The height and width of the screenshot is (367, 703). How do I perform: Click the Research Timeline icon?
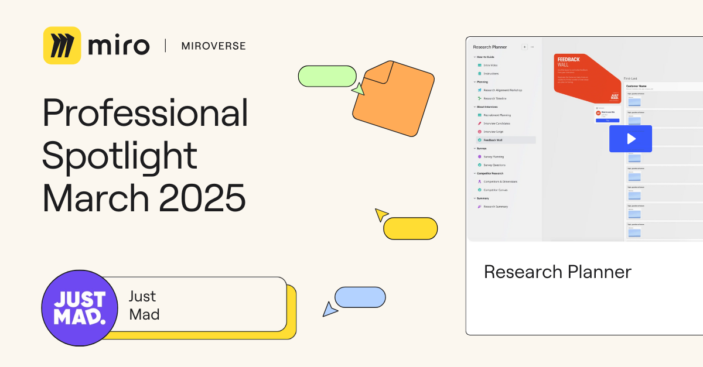point(479,98)
